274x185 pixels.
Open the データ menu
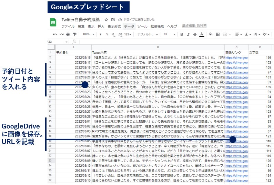coord(129,27)
